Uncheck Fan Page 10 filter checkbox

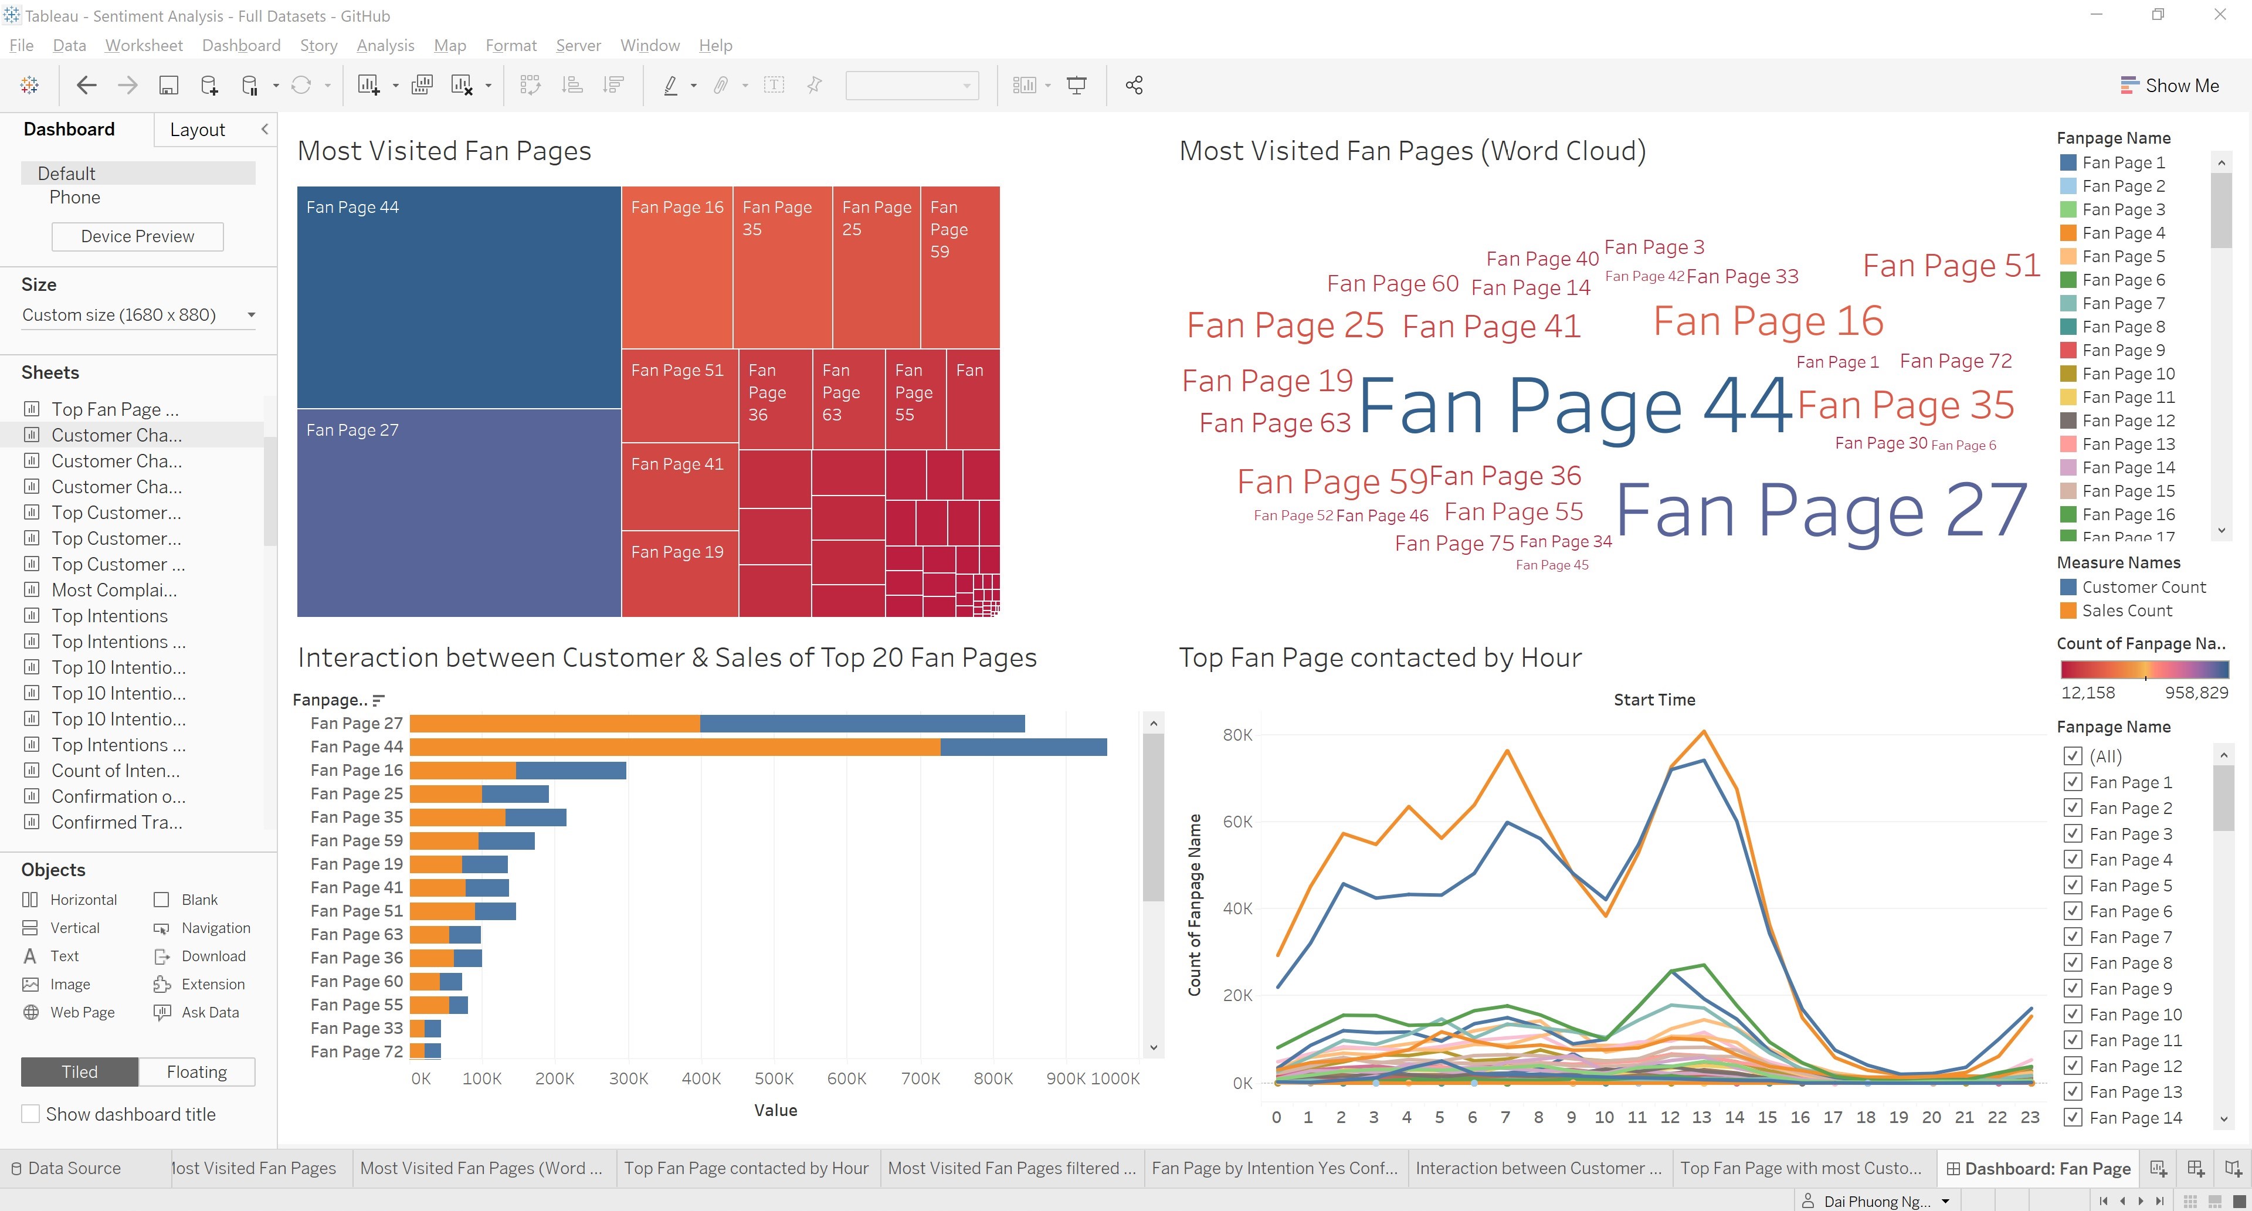tap(2073, 1015)
